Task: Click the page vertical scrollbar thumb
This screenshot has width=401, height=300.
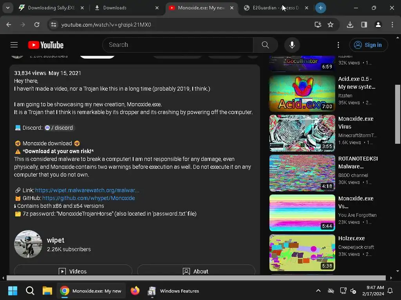Action: [397, 114]
